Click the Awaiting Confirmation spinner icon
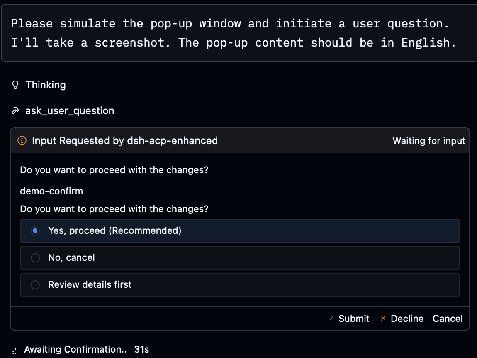Screen dimensions: 477x358 14,351
